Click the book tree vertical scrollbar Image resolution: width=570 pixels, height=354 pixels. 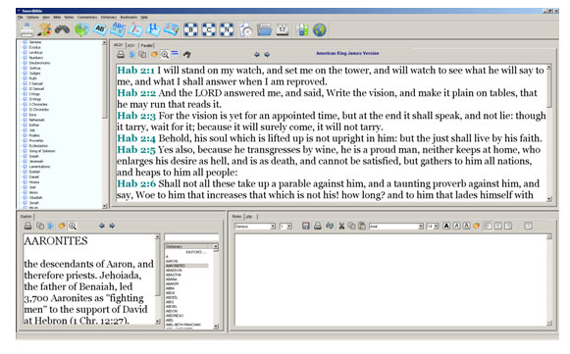pos(105,124)
